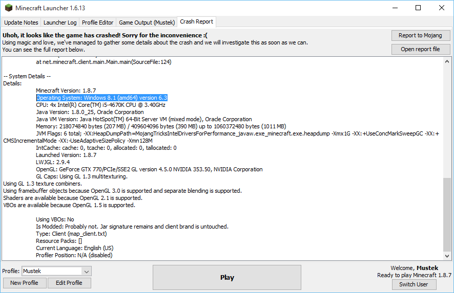The width and height of the screenshot is (454, 293).
Task: Click the 'Java Version: 1.8.0_25' line
Action: [90, 112]
